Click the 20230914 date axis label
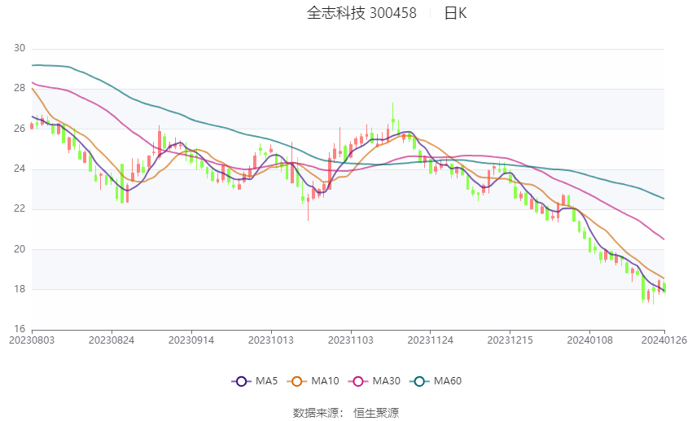 coord(191,340)
